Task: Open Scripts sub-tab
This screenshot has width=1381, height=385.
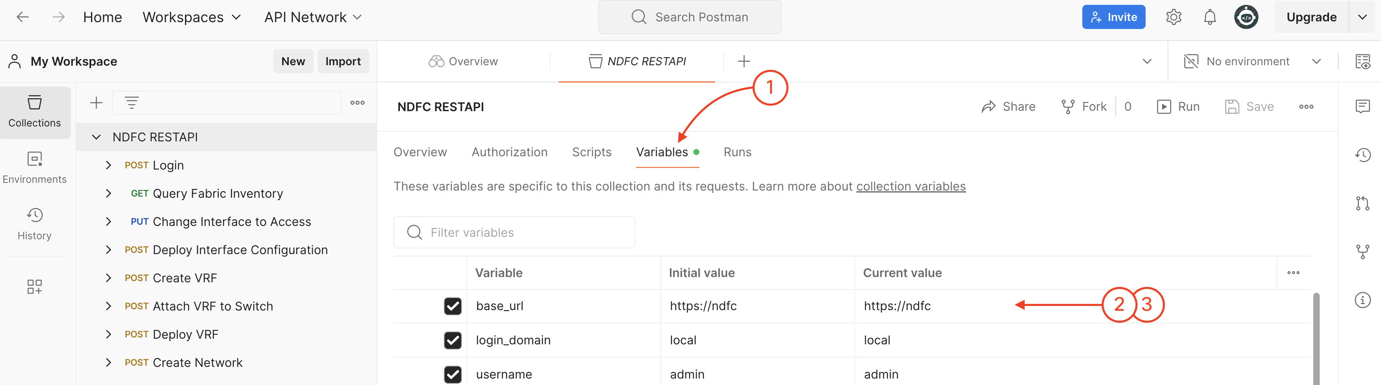Action: 591,153
